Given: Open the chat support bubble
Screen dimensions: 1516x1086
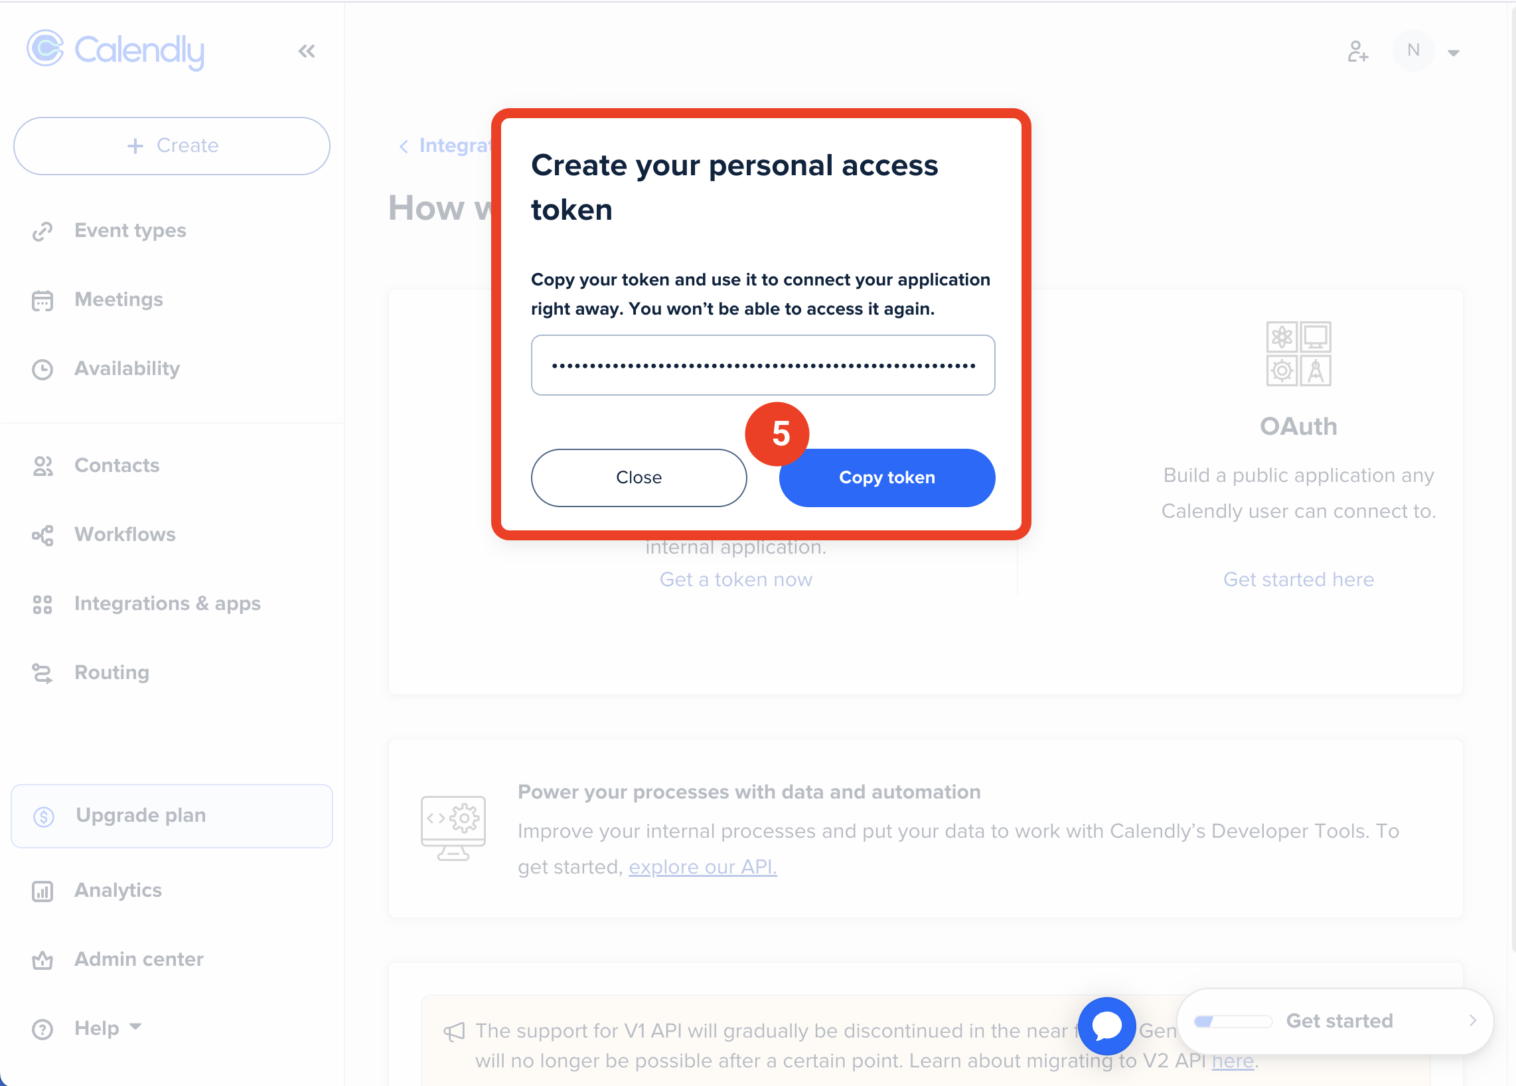Looking at the screenshot, I should tap(1106, 1026).
